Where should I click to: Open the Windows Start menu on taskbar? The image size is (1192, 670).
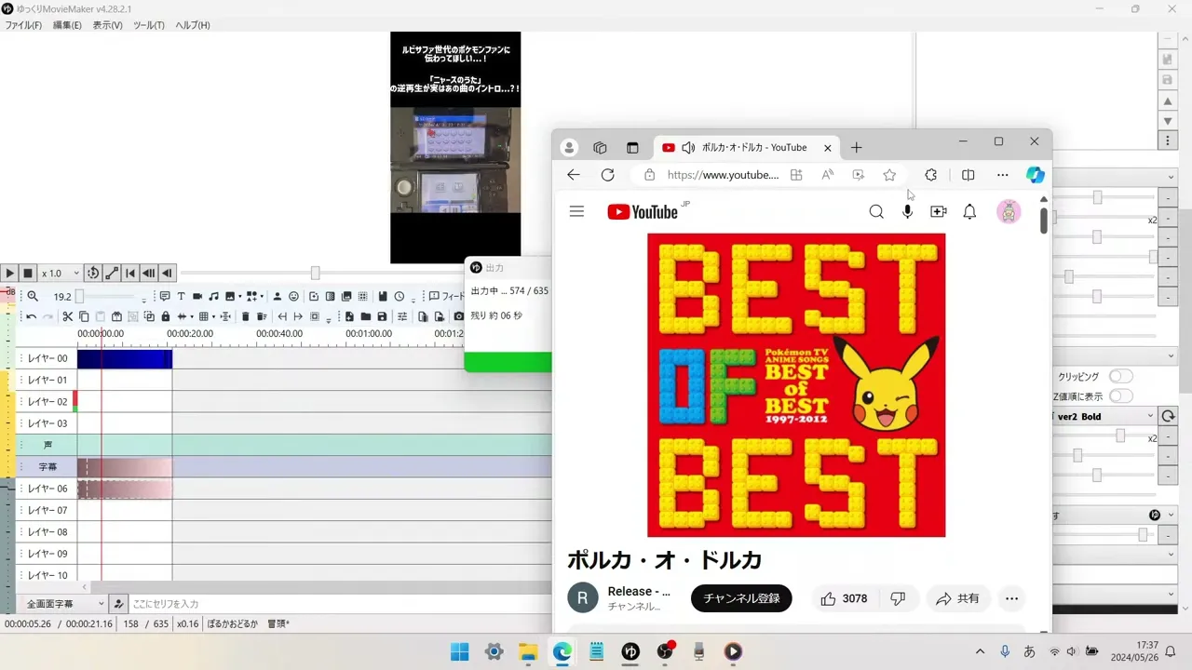click(x=460, y=651)
